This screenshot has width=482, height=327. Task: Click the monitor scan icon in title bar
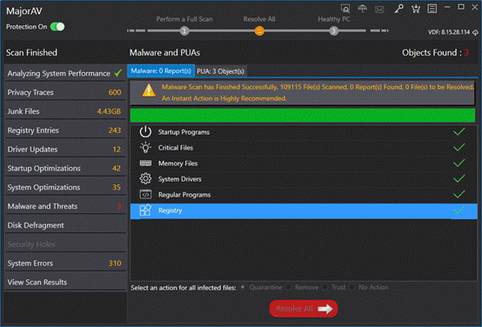tap(345, 9)
